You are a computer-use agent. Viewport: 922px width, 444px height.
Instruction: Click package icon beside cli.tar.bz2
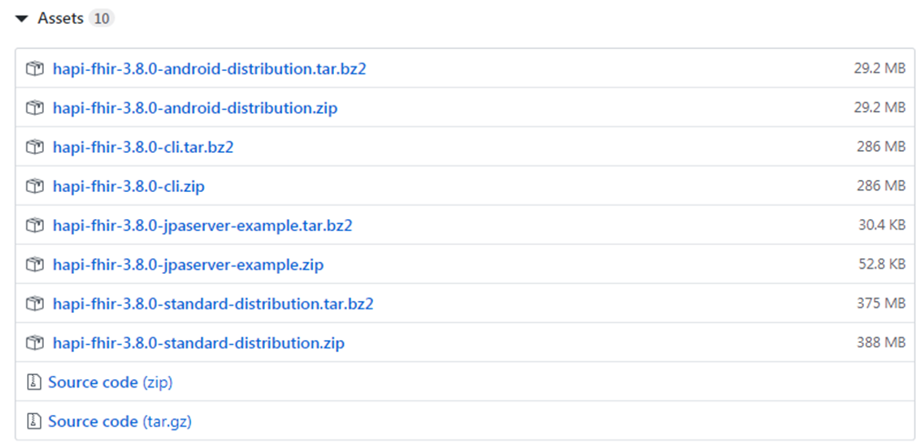pos(35,147)
